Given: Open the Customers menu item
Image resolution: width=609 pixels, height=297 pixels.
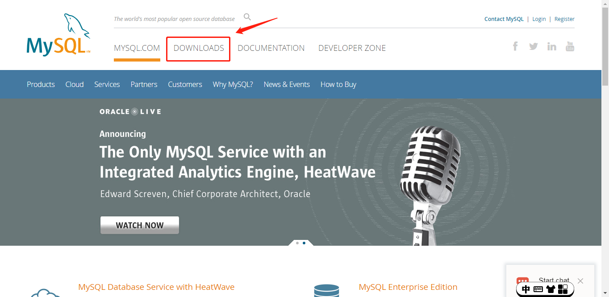Looking at the screenshot, I should (185, 84).
